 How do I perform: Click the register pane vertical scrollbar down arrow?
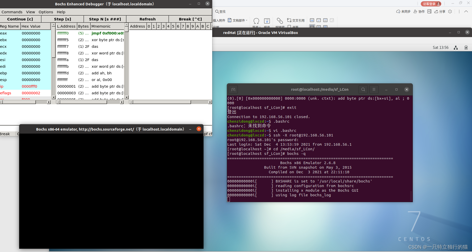click(53, 97)
